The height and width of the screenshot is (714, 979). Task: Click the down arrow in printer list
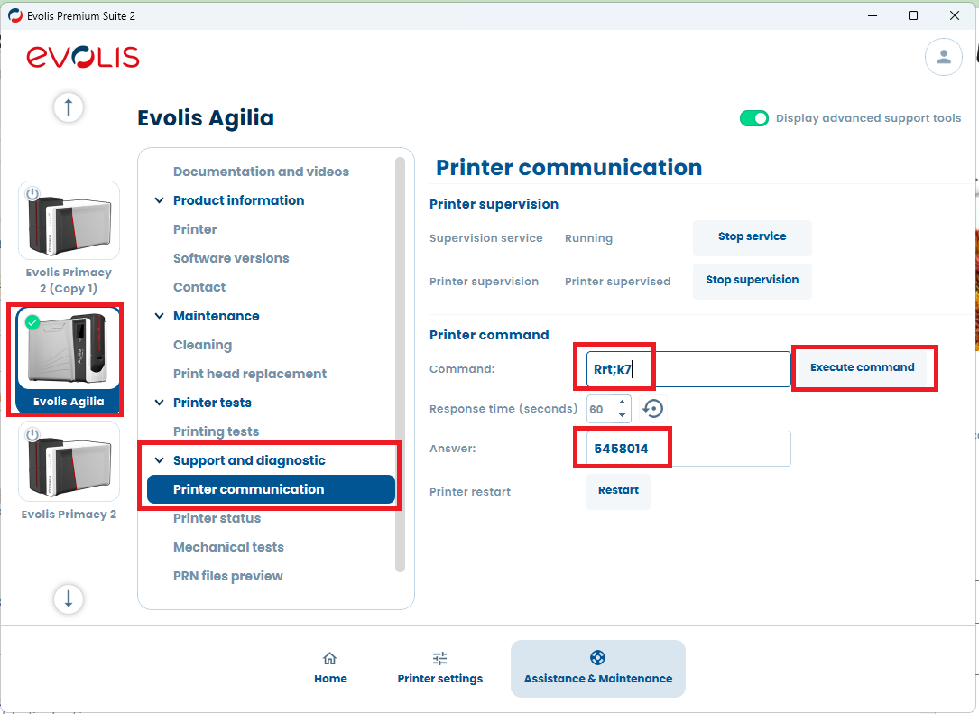pos(69,598)
